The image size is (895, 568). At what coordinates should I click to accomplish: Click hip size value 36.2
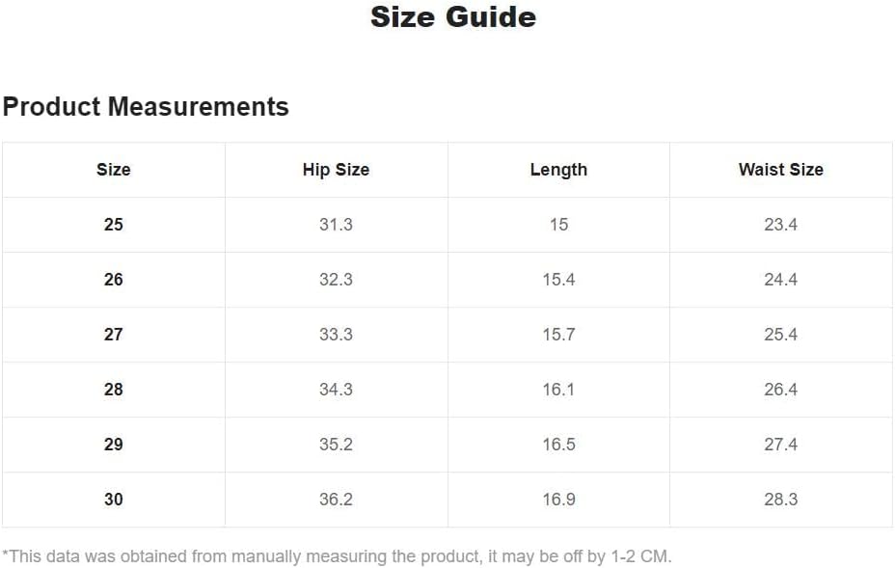click(x=336, y=499)
